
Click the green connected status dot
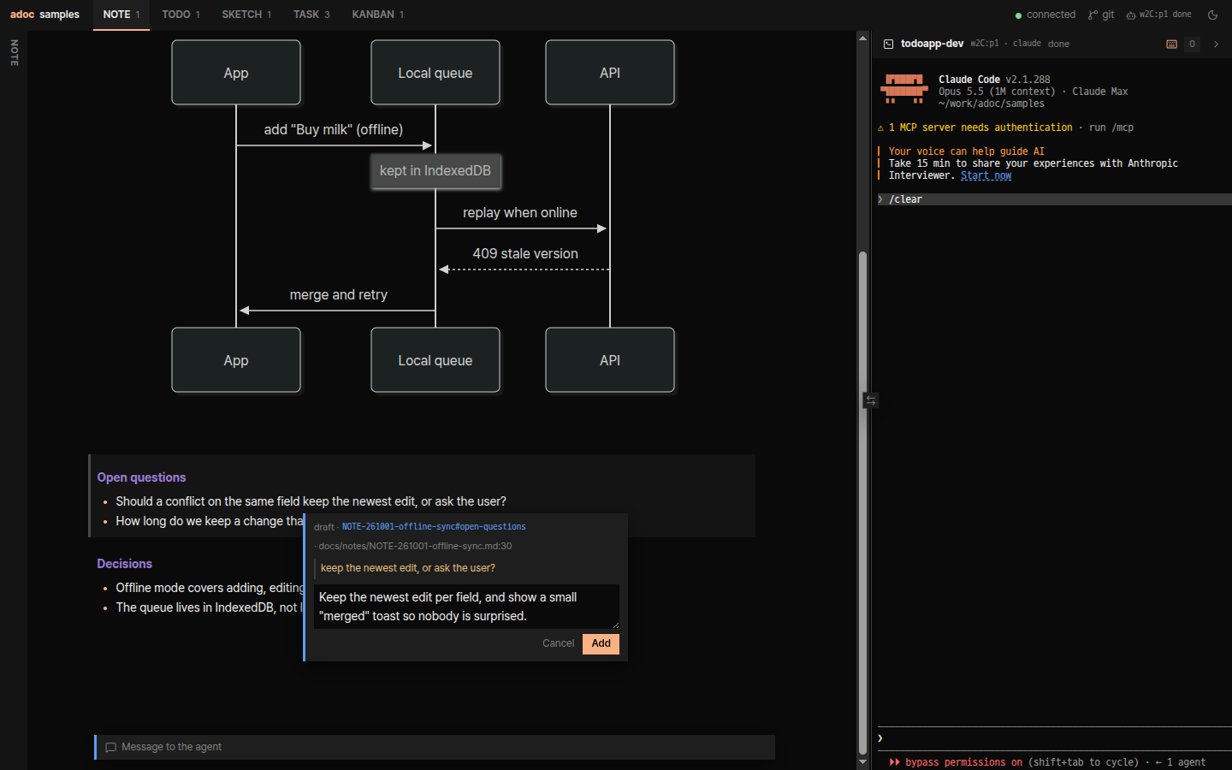point(1018,15)
